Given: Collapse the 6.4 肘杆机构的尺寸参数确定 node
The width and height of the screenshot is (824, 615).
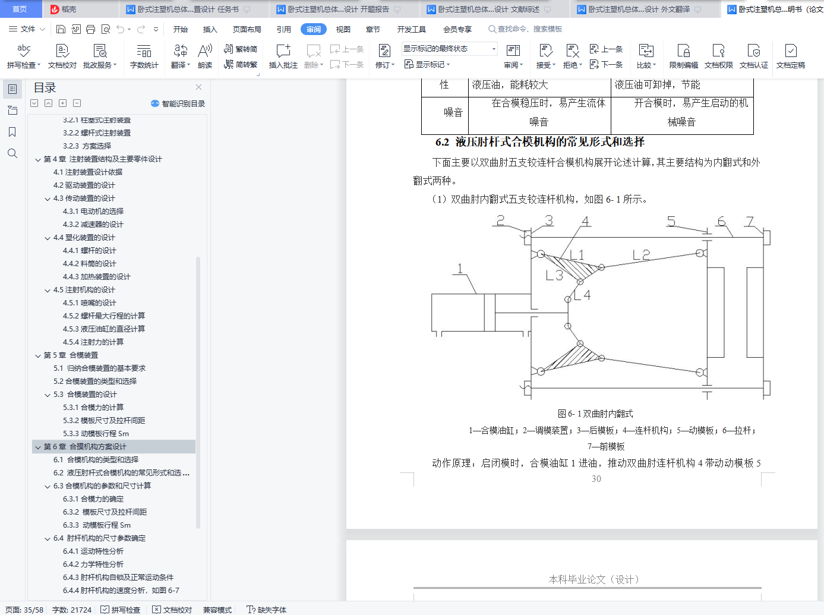Looking at the screenshot, I should pyautogui.click(x=48, y=538).
